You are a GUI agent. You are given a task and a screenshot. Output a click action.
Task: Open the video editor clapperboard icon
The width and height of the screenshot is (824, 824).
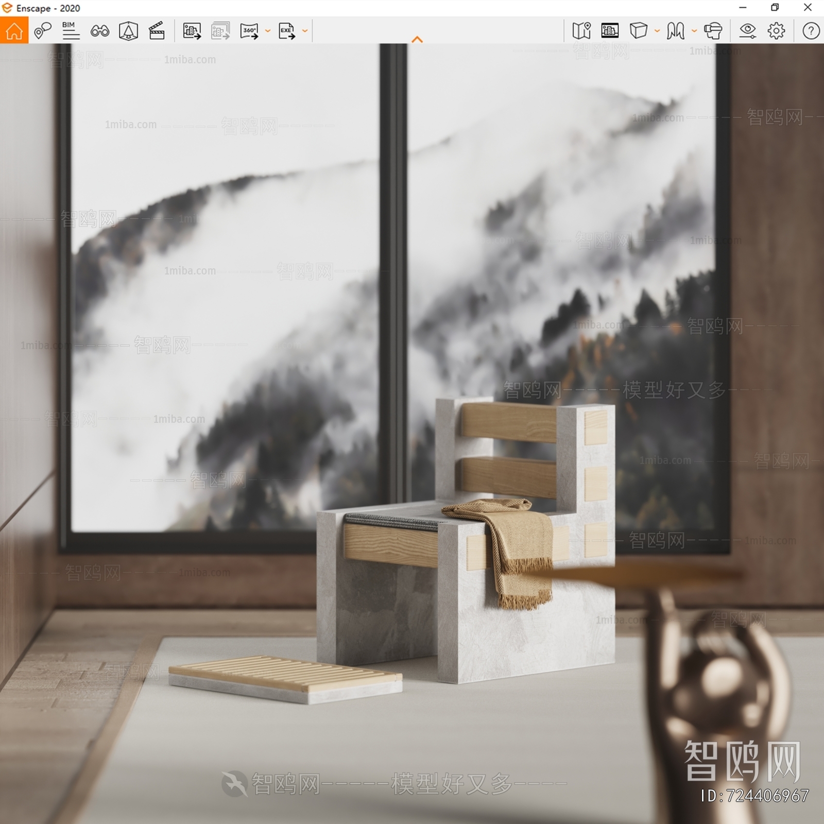coord(157,31)
